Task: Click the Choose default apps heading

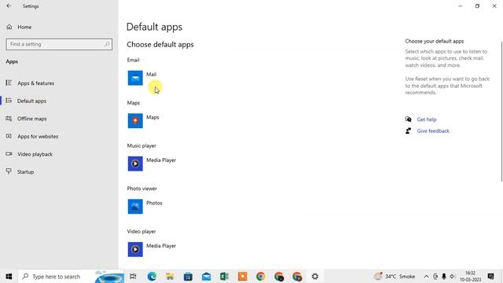Action: (x=160, y=45)
